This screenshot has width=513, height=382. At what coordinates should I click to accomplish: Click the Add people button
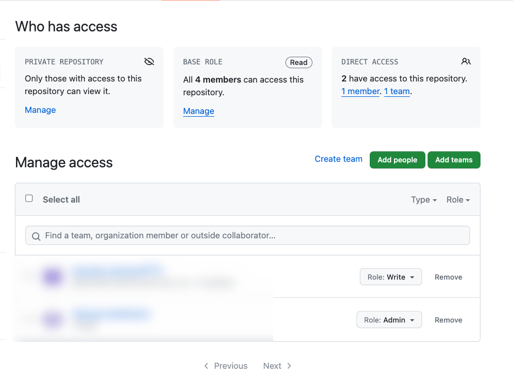(397, 160)
